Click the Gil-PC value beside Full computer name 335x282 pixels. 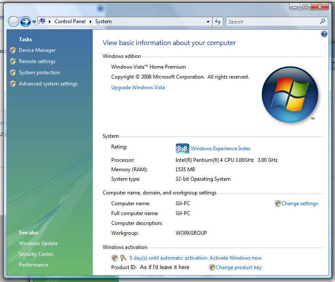coord(183,213)
